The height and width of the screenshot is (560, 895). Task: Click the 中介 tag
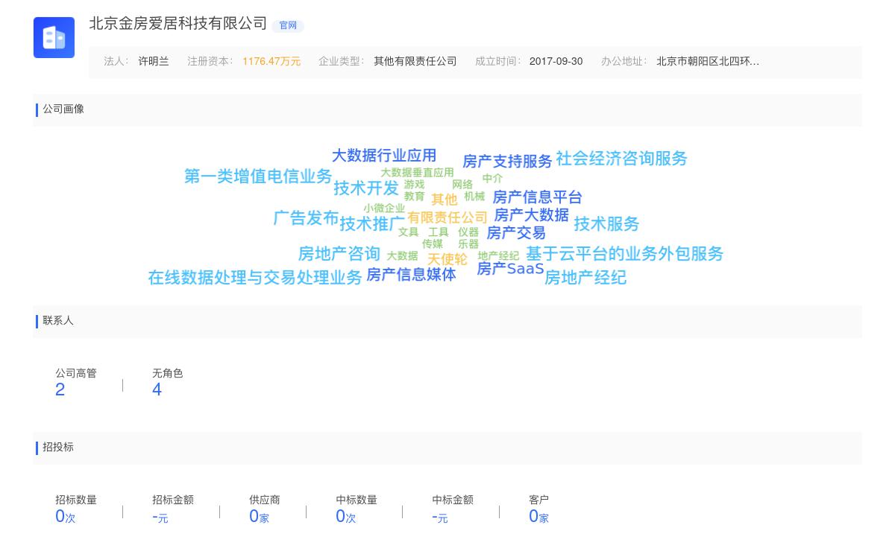point(492,179)
